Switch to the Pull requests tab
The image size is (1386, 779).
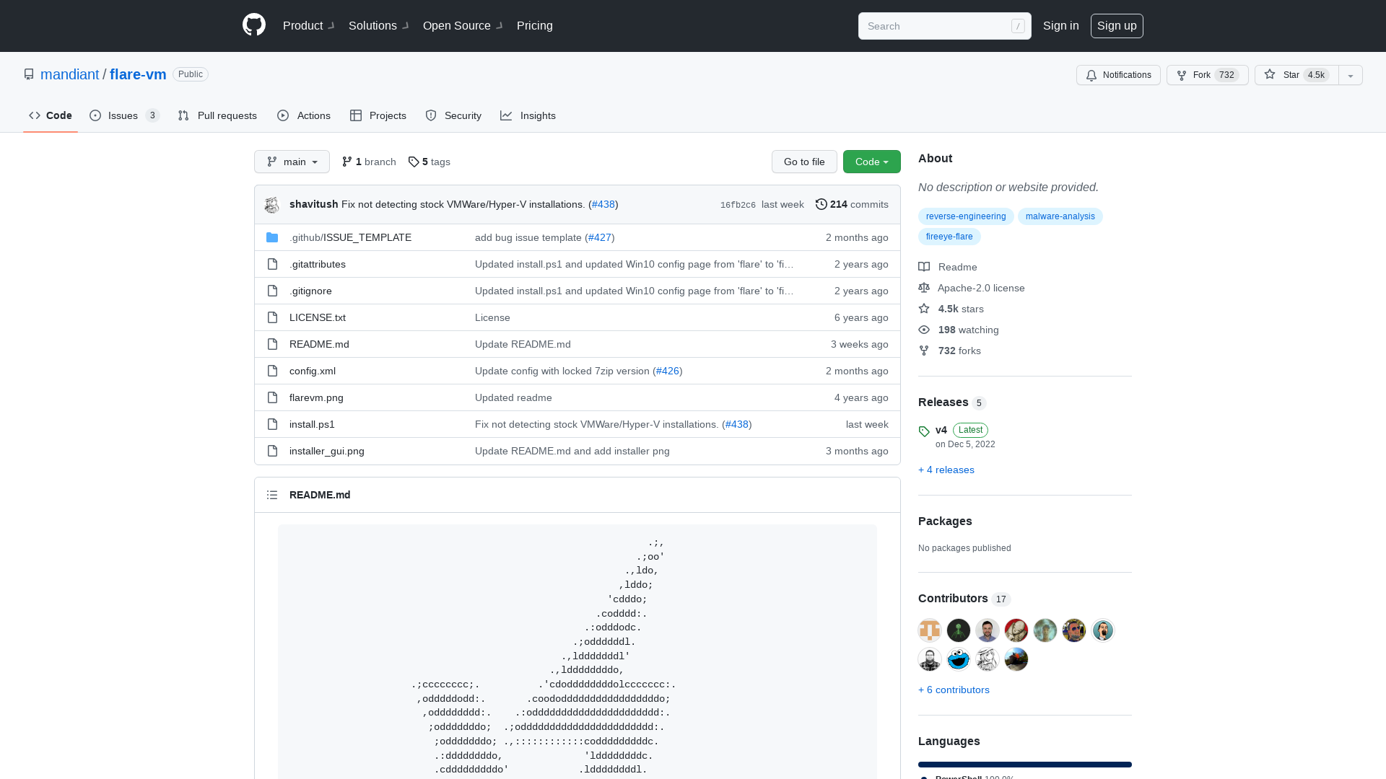coord(217,115)
